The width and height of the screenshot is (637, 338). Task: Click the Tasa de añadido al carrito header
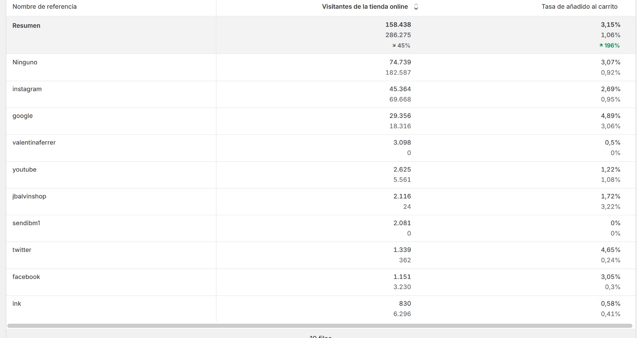[x=579, y=7]
